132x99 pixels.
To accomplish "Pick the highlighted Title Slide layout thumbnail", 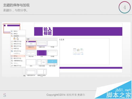I will [x=31, y=43].
